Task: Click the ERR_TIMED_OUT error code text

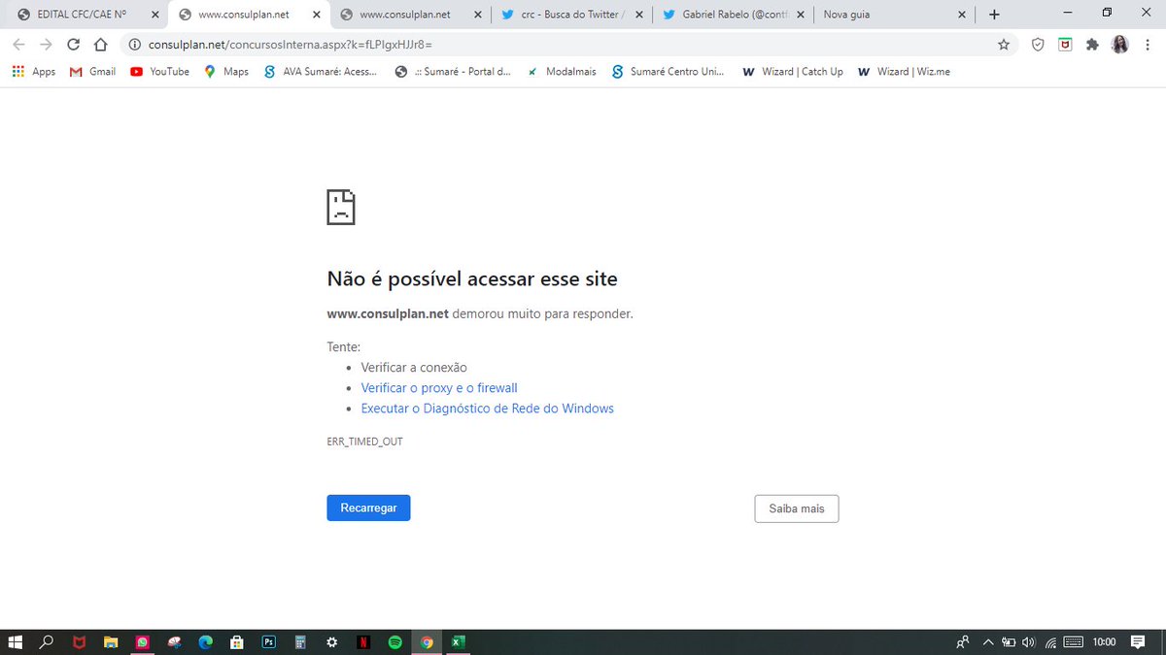Action: tap(364, 442)
